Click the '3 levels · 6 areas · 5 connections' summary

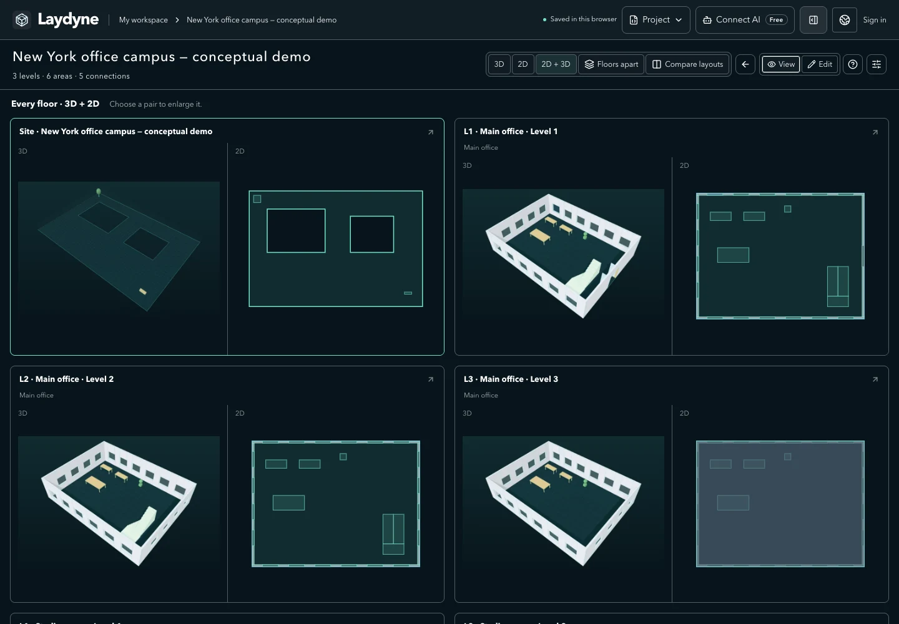[x=71, y=76]
